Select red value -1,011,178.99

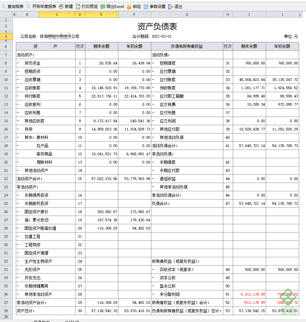[250, 294]
